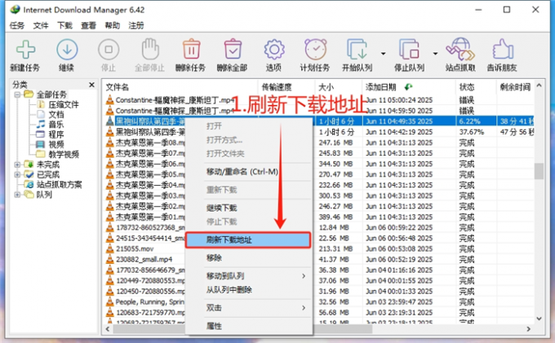Open 双击 submenu in context menu

click(248, 308)
